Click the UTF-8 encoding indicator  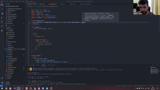129,86
